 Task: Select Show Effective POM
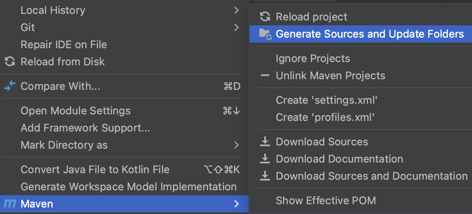click(361, 200)
